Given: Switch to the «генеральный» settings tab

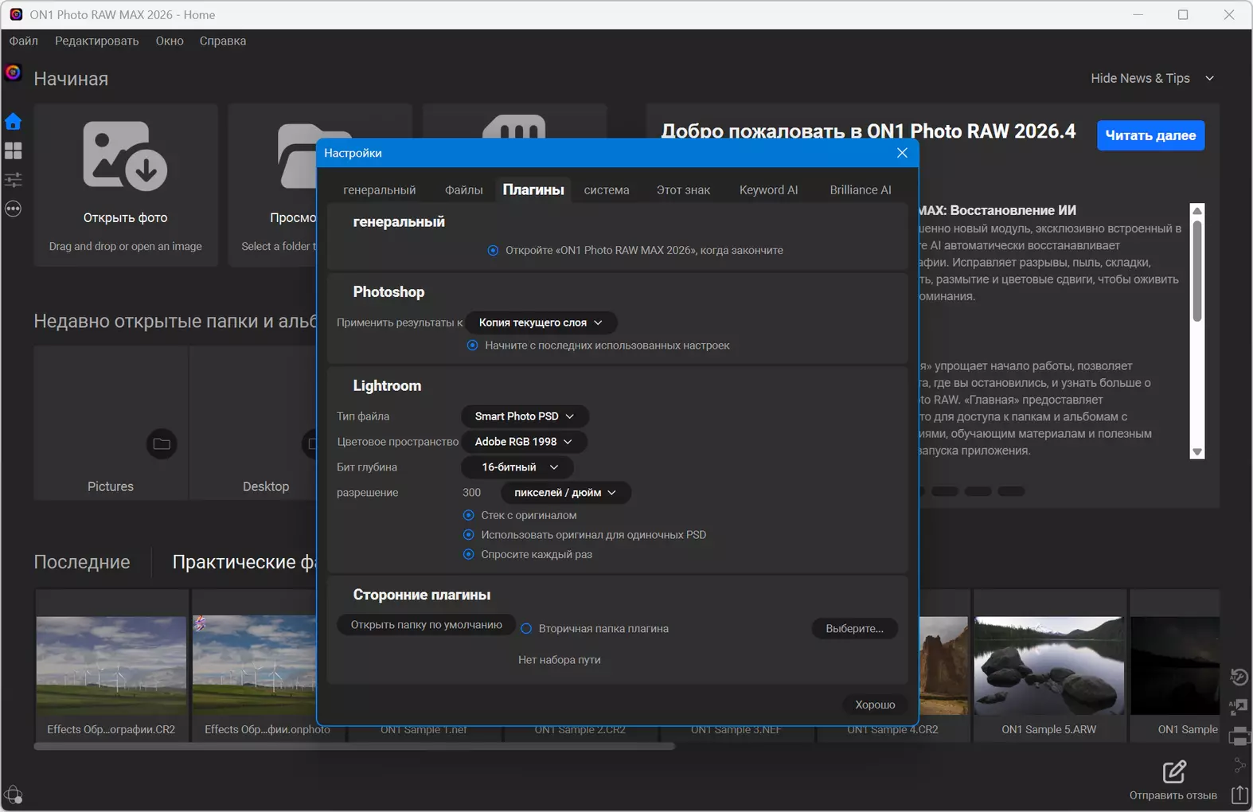Looking at the screenshot, I should [380, 190].
